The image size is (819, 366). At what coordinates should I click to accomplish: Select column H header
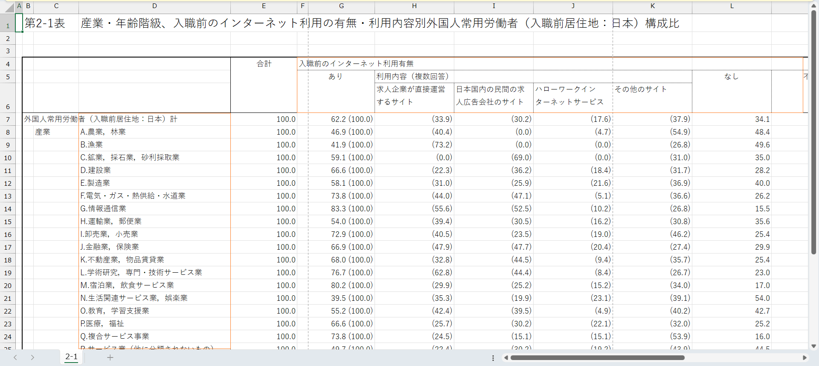click(414, 6)
